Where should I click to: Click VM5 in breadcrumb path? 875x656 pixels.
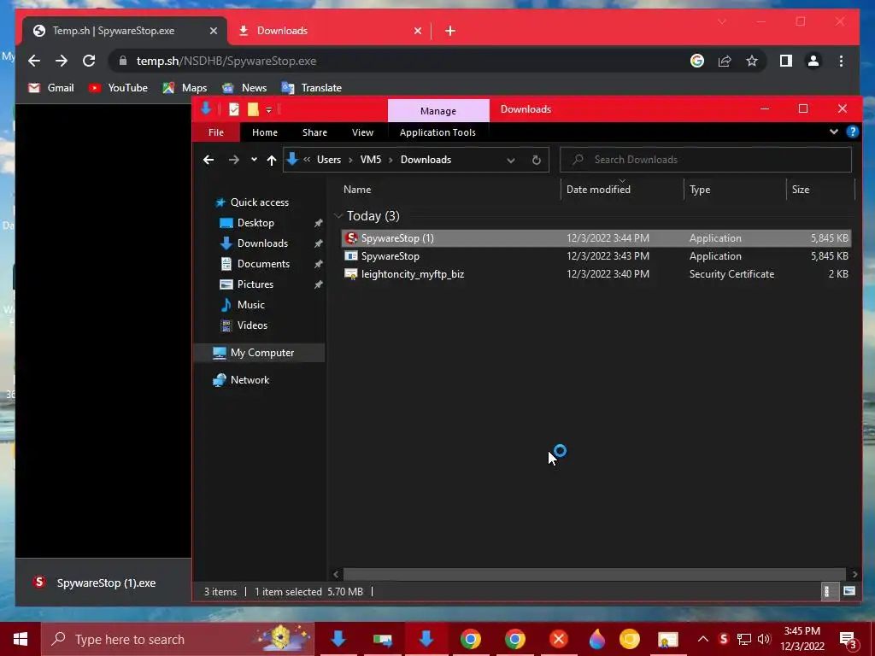click(371, 160)
